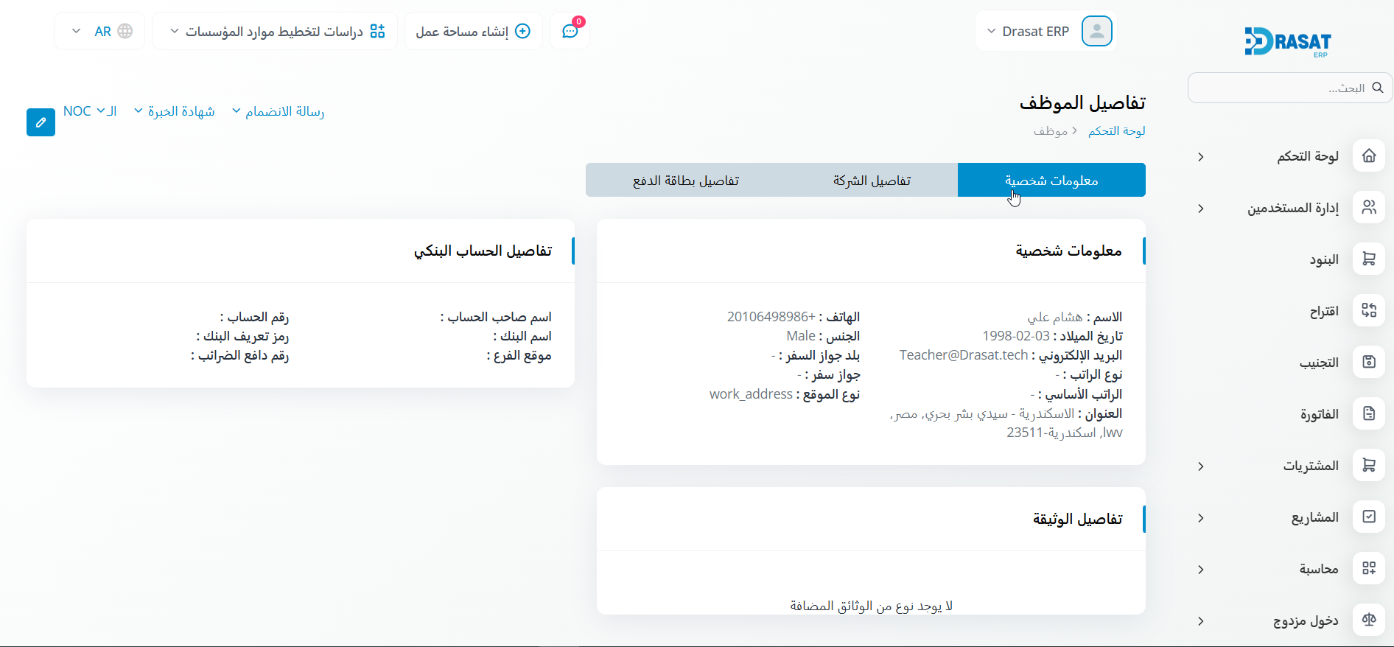This screenshot has height=647, width=1394.
Task: Click the dashboard home icon in sidebar
Action: [x=1368, y=156]
